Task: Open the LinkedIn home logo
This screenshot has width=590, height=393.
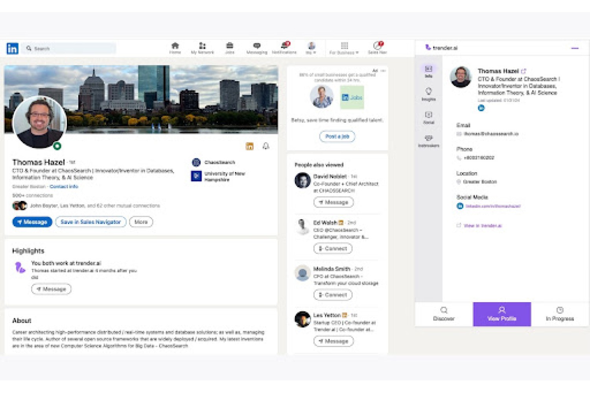Action: pyautogui.click(x=13, y=48)
